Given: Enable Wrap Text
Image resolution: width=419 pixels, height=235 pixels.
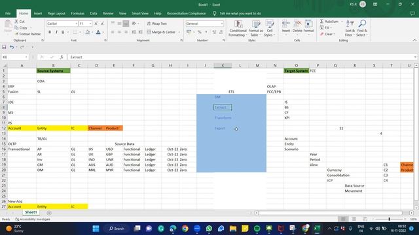Looking at the screenshot, I should [157, 23].
